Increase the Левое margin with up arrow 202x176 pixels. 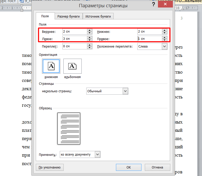[90, 37]
